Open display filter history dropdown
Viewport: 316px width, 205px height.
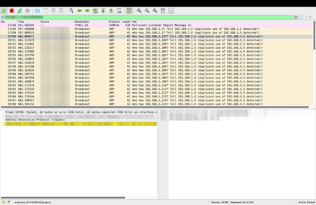pos(305,17)
